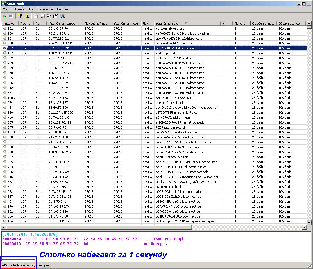Sort by the Пакеты column header

pos(242,24)
